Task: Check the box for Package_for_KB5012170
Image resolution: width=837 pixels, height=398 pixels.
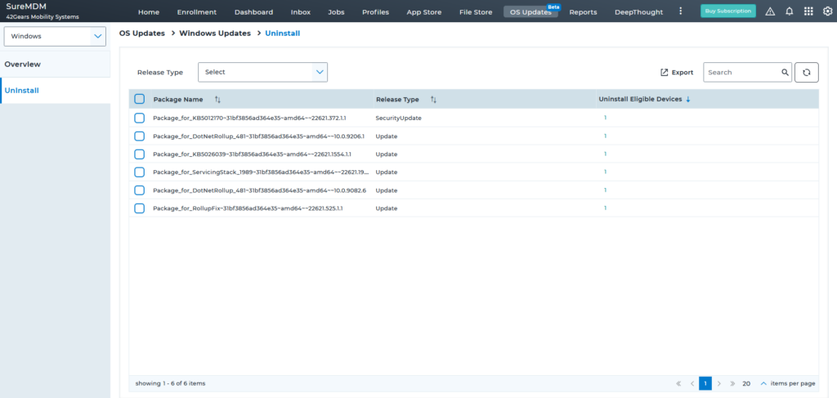Action: [x=139, y=118]
